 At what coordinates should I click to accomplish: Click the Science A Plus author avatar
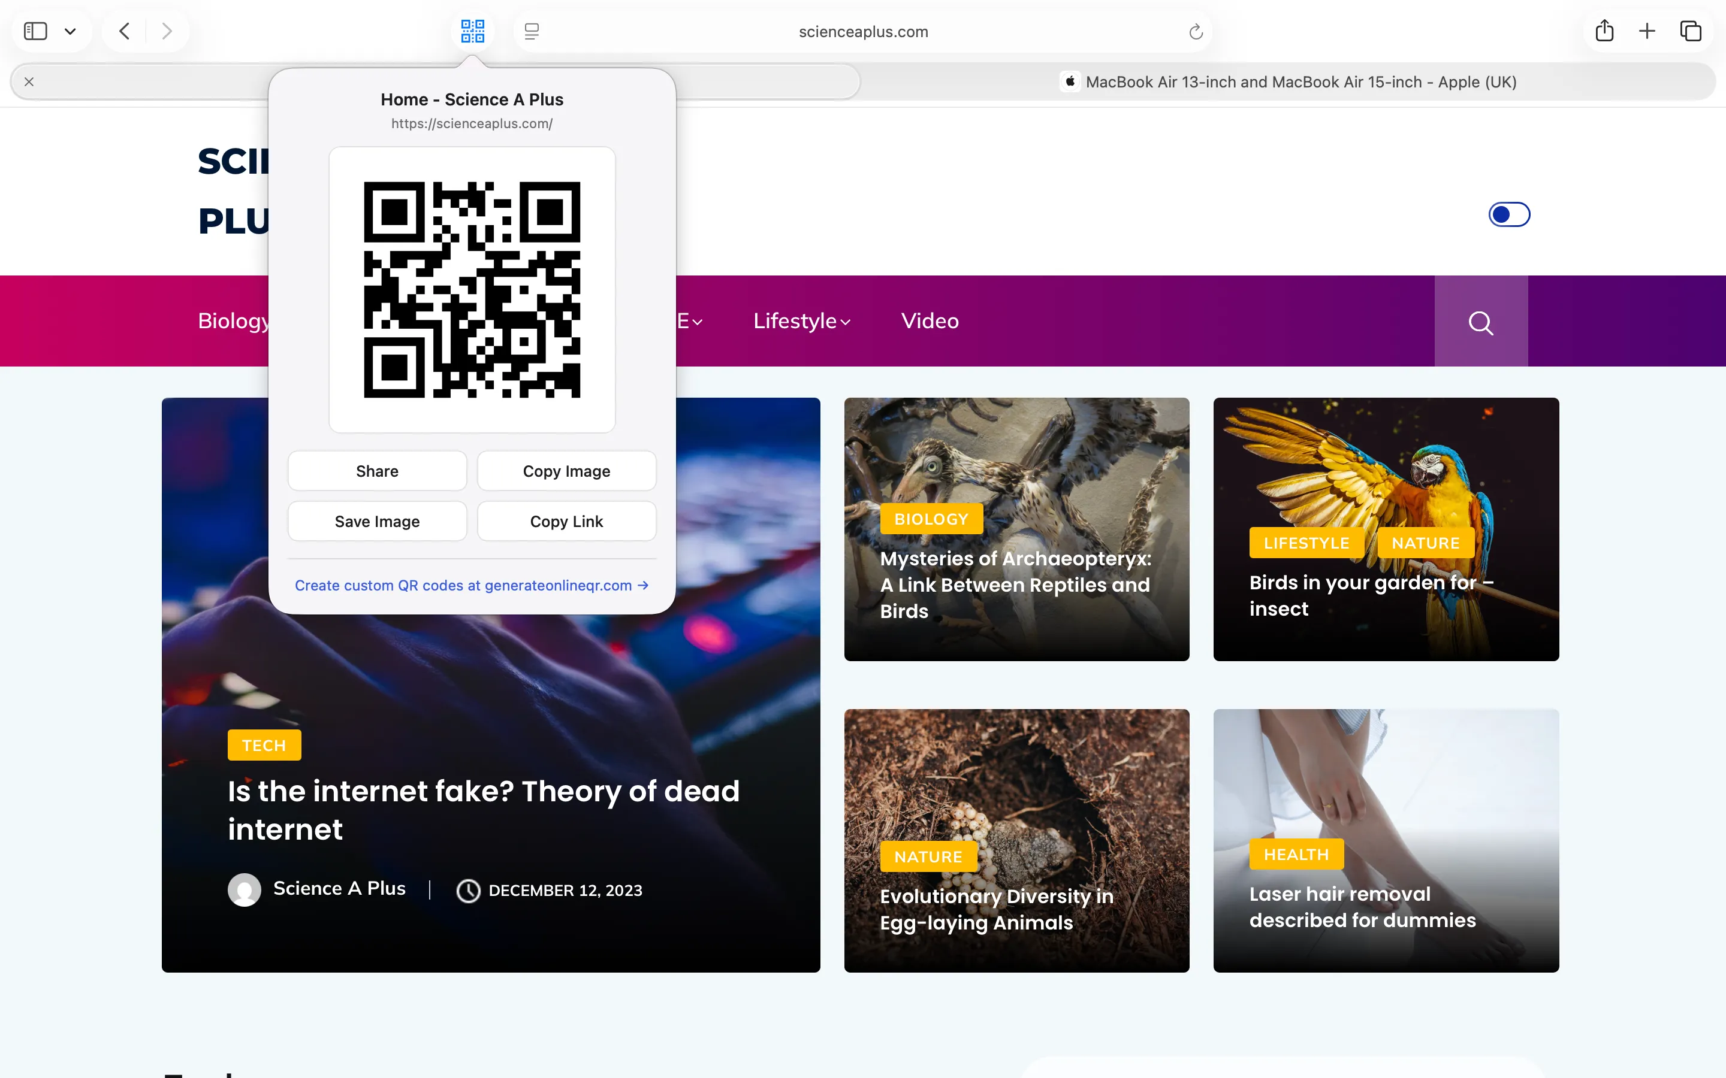244,890
